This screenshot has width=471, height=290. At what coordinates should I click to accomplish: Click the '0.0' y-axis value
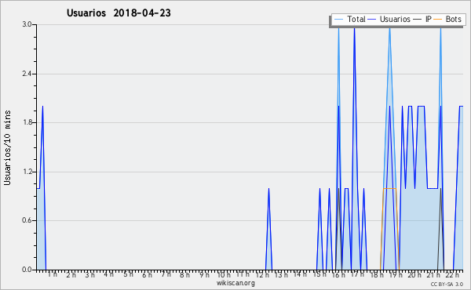click(x=27, y=270)
